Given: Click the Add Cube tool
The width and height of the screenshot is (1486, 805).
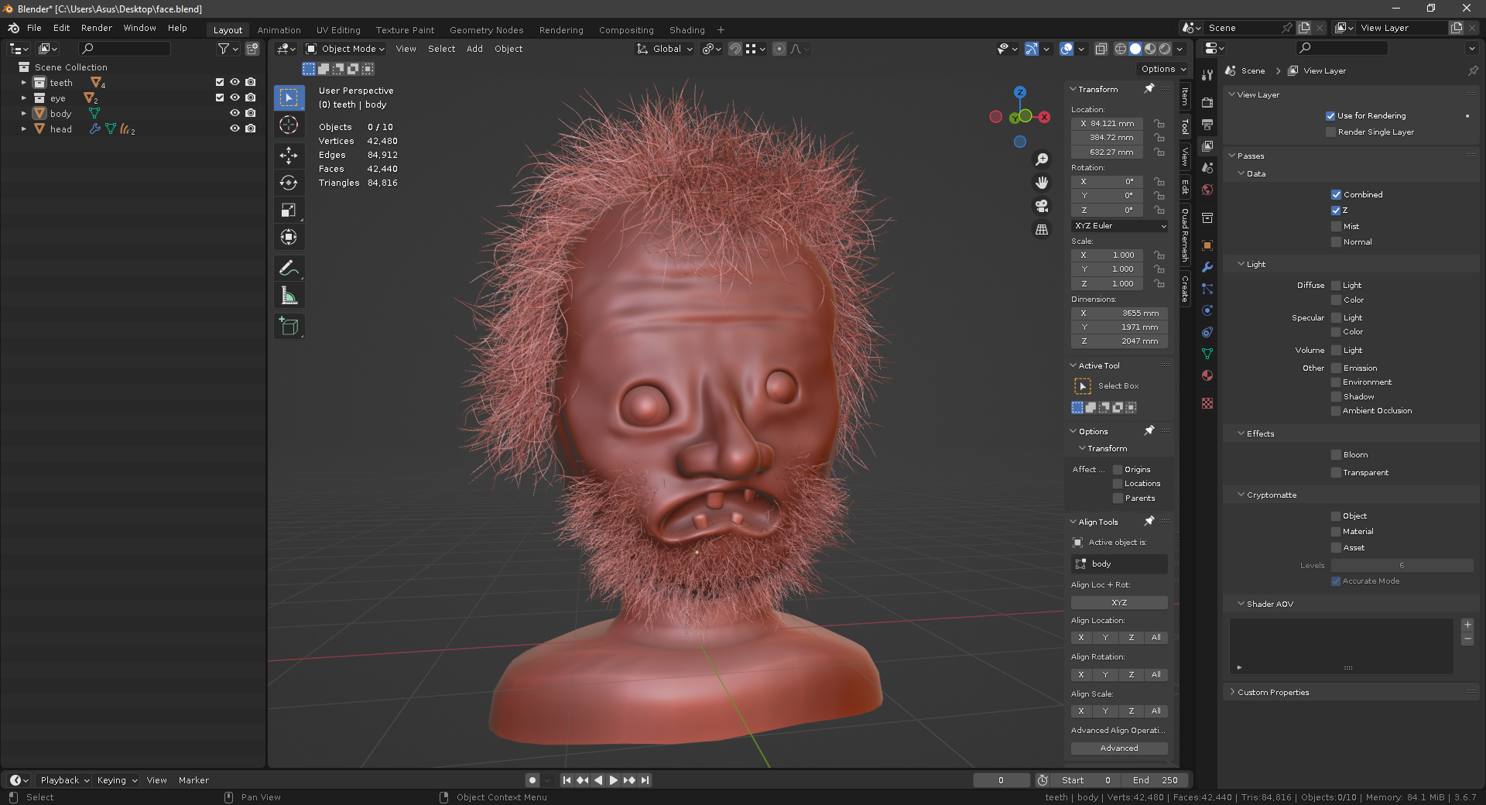Looking at the screenshot, I should [289, 327].
